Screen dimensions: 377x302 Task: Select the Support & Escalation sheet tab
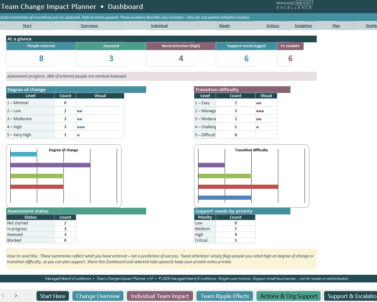coord(351,296)
